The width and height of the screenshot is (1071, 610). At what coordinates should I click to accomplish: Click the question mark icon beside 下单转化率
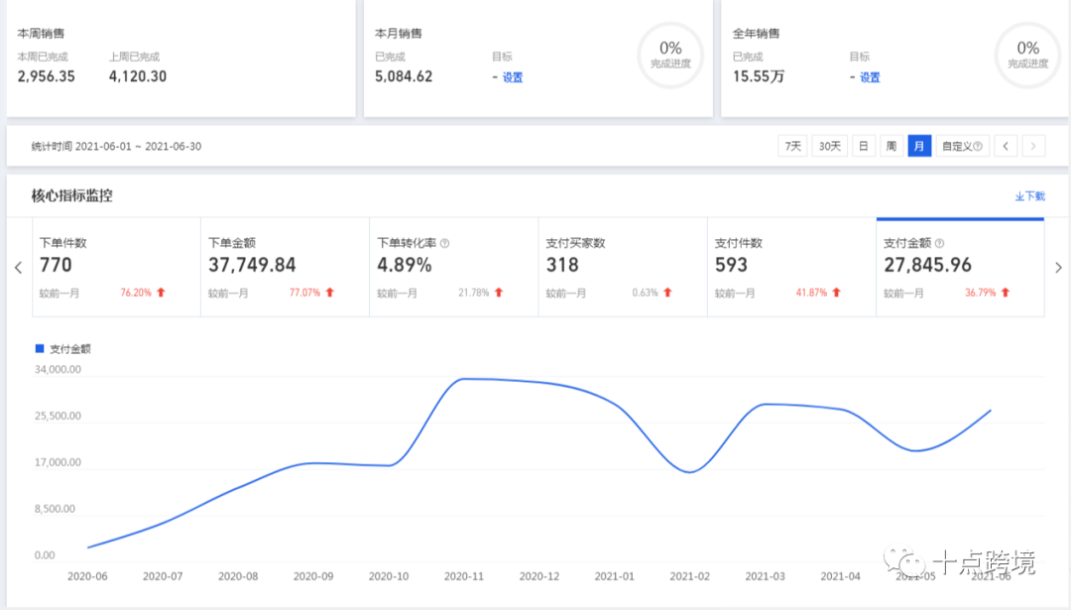(445, 241)
